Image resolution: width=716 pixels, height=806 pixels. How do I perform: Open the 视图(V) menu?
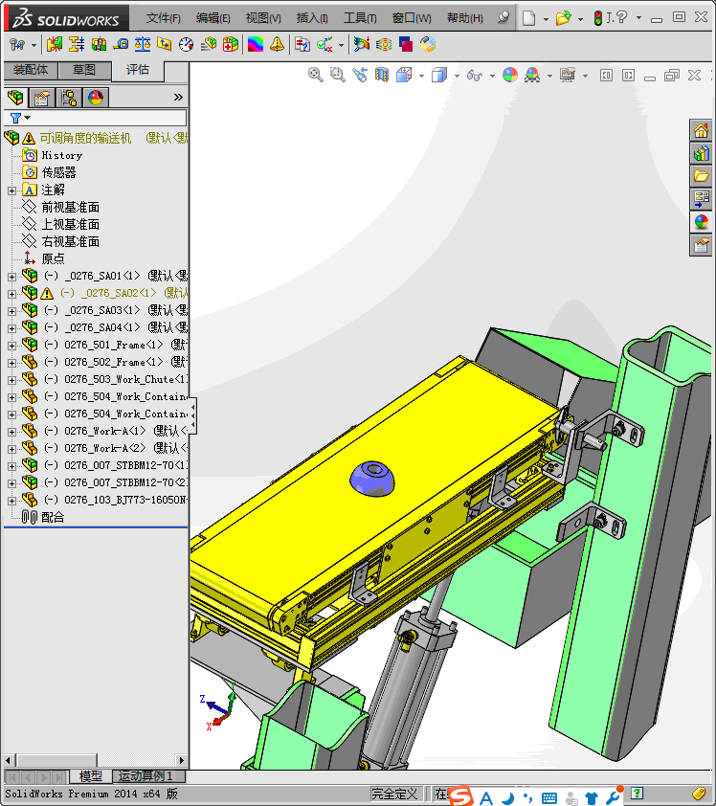tap(263, 18)
